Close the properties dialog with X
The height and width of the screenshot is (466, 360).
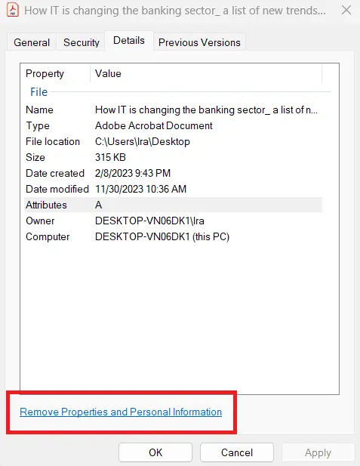tap(346, 10)
